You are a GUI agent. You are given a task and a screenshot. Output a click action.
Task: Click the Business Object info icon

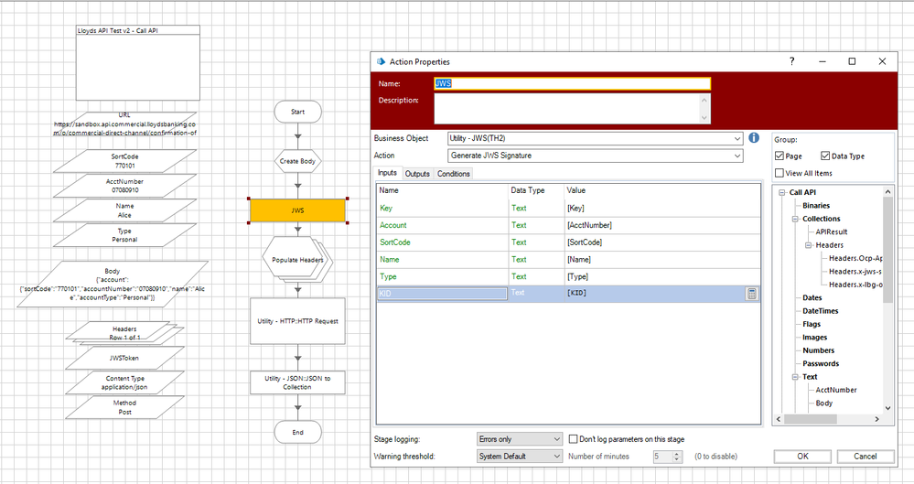(754, 138)
